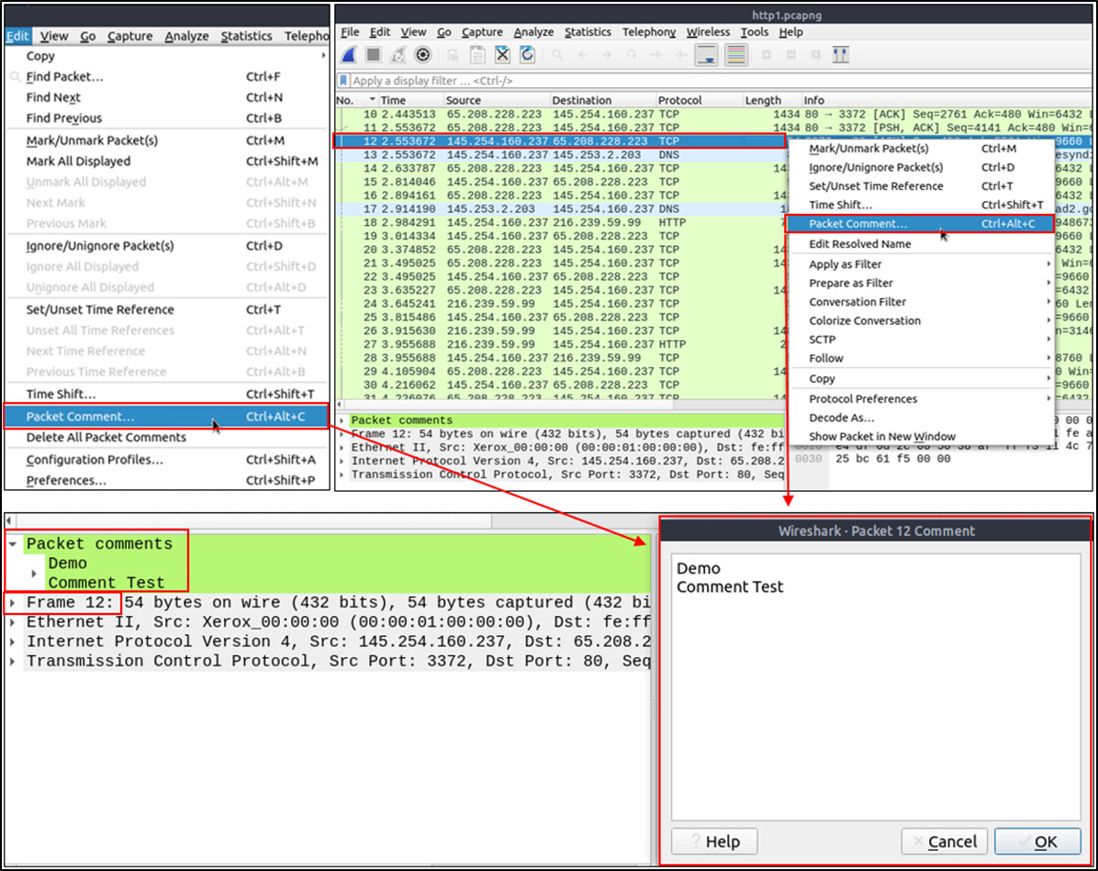
Task: Choose Delete All Packet Comments
Action: tap(167, 438)
